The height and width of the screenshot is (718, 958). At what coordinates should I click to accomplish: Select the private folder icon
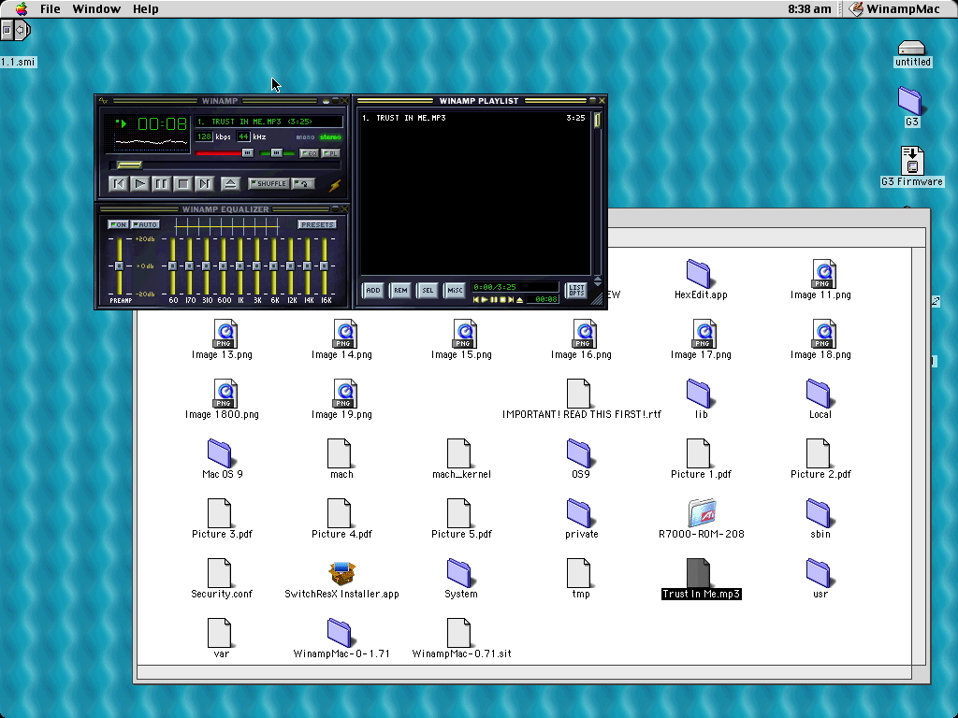(581, 518)
